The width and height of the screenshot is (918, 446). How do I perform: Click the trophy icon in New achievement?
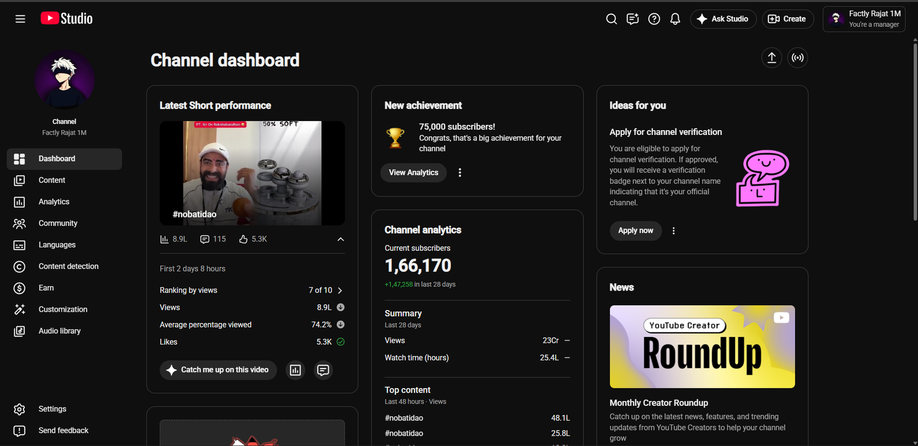[395, 138]
